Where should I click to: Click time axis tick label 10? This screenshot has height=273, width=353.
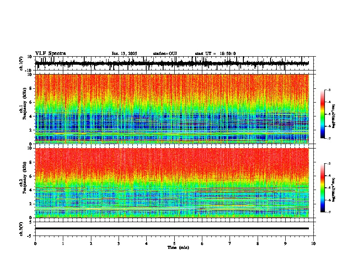tap(313, 244)
